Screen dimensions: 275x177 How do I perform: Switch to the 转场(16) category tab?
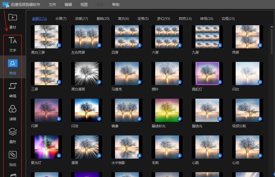[206, 19]
